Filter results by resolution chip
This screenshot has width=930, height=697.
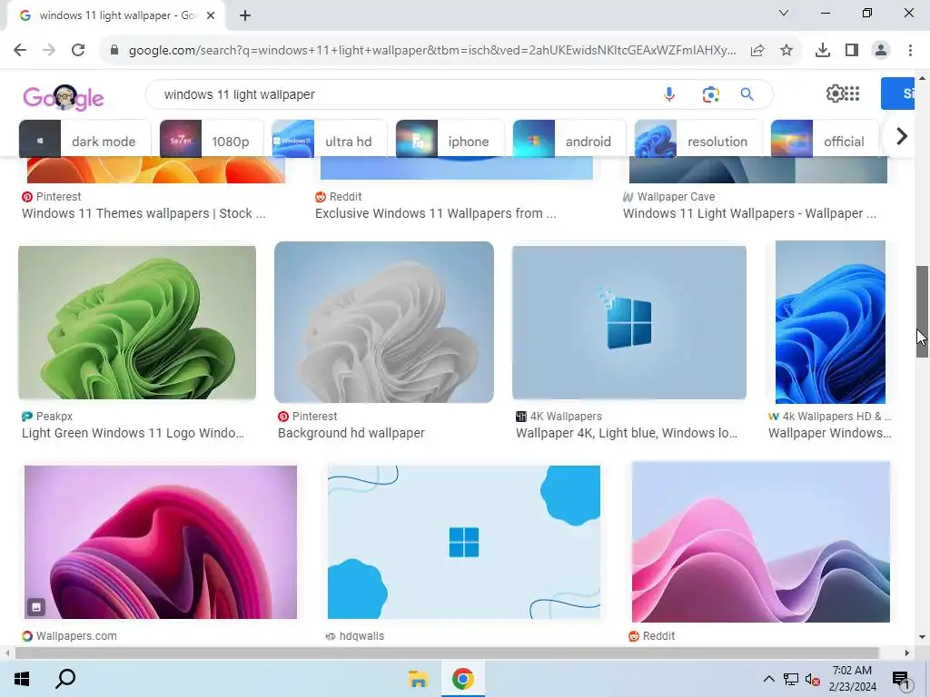[698, 139]
